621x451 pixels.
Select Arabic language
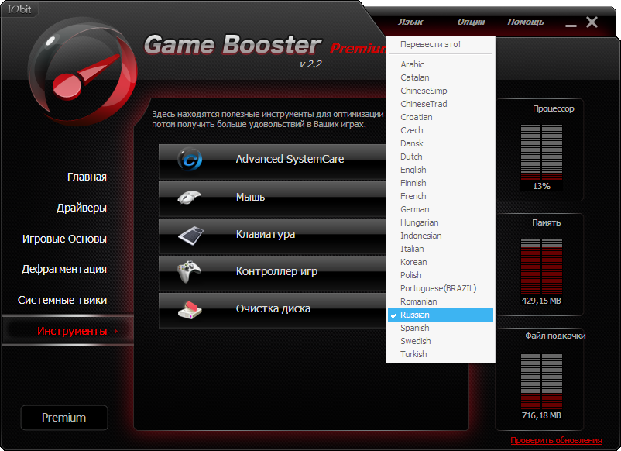441,64
